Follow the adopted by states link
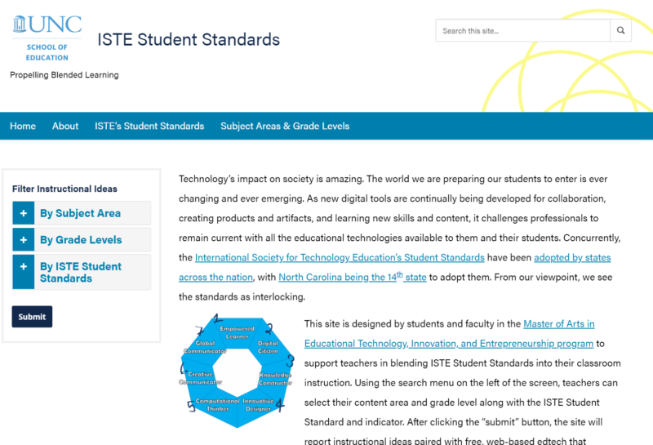This screenshot has width=653, height=445. tap(572, 257)
